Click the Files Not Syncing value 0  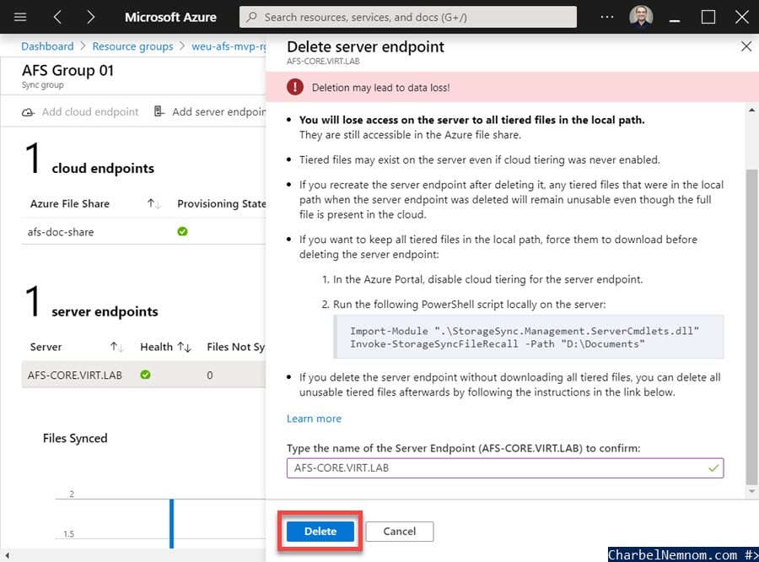point(210,375)
